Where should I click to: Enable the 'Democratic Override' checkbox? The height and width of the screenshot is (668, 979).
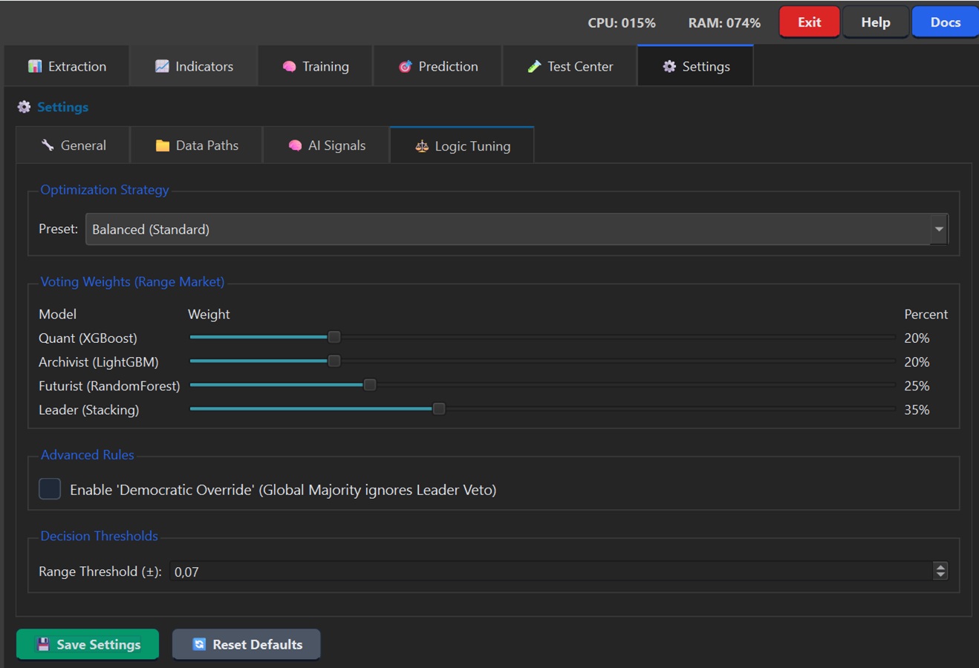coord(50,489)
